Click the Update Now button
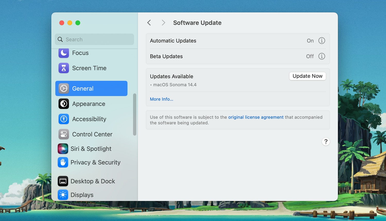The width and height of the screenshot is (386, 221). (x=308, y=76)
